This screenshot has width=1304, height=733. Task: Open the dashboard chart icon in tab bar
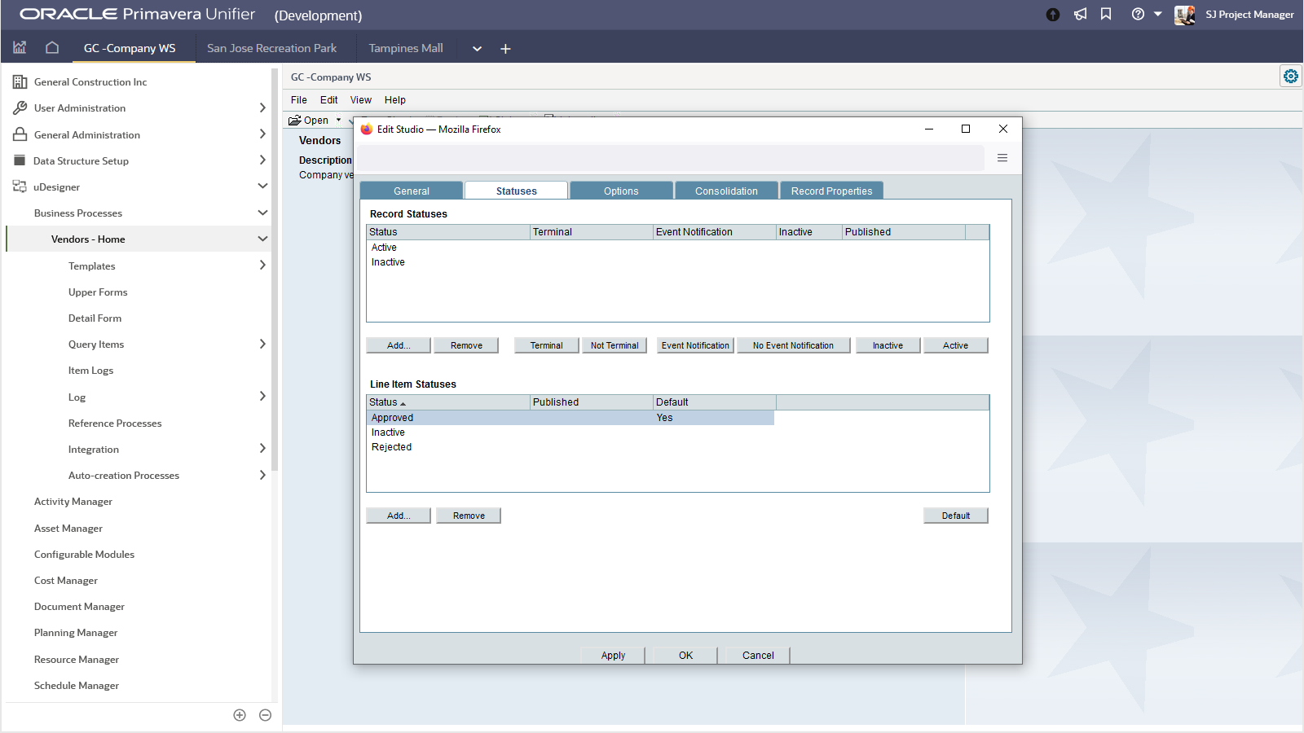click(20, 48)
